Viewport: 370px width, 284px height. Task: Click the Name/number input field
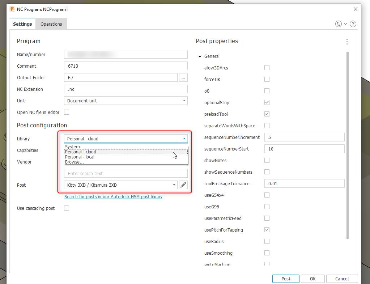126,54
